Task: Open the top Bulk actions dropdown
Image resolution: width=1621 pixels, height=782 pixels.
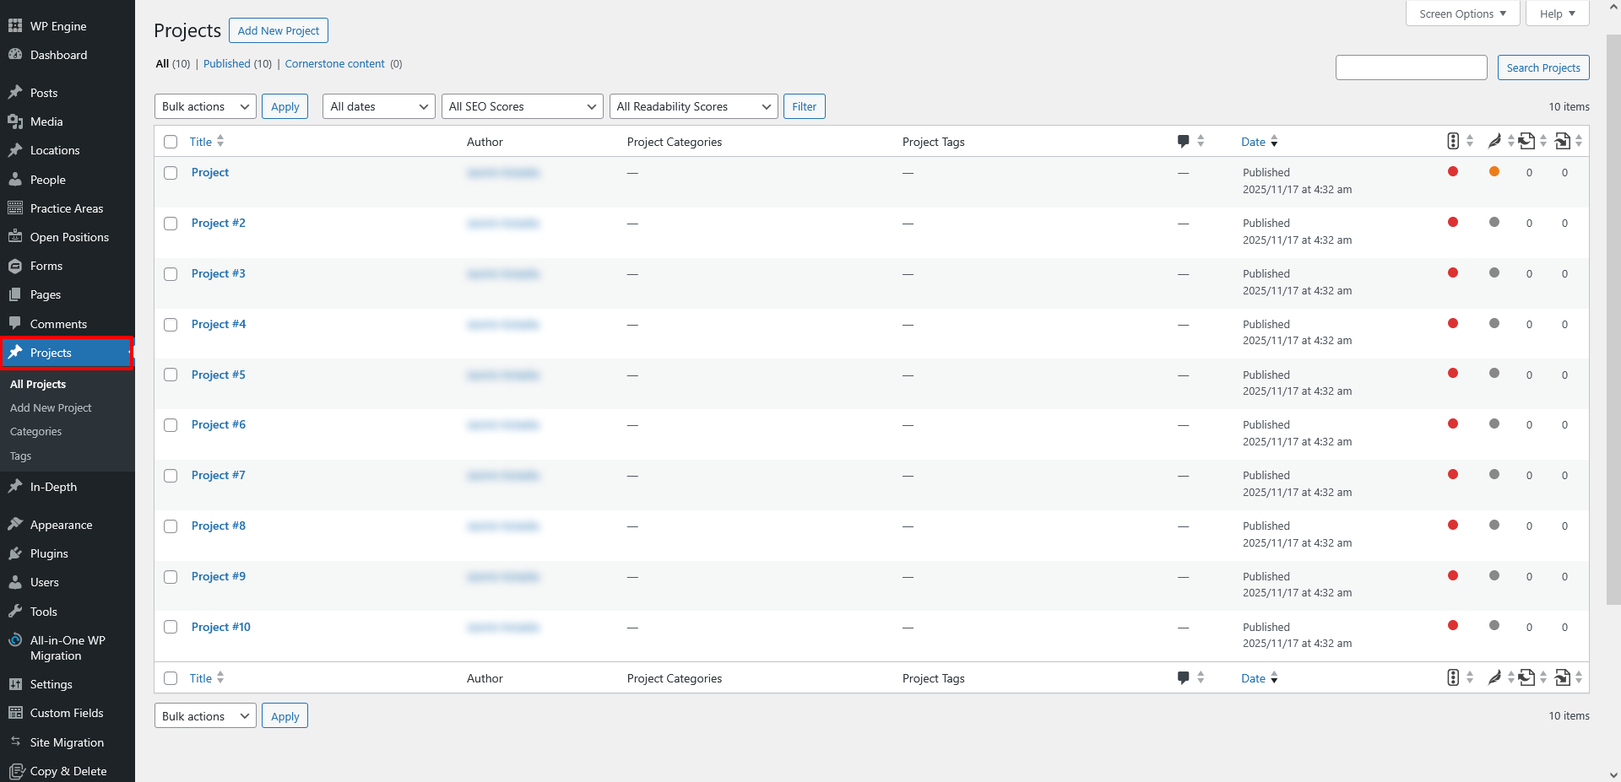Action: tap(205, 106)
